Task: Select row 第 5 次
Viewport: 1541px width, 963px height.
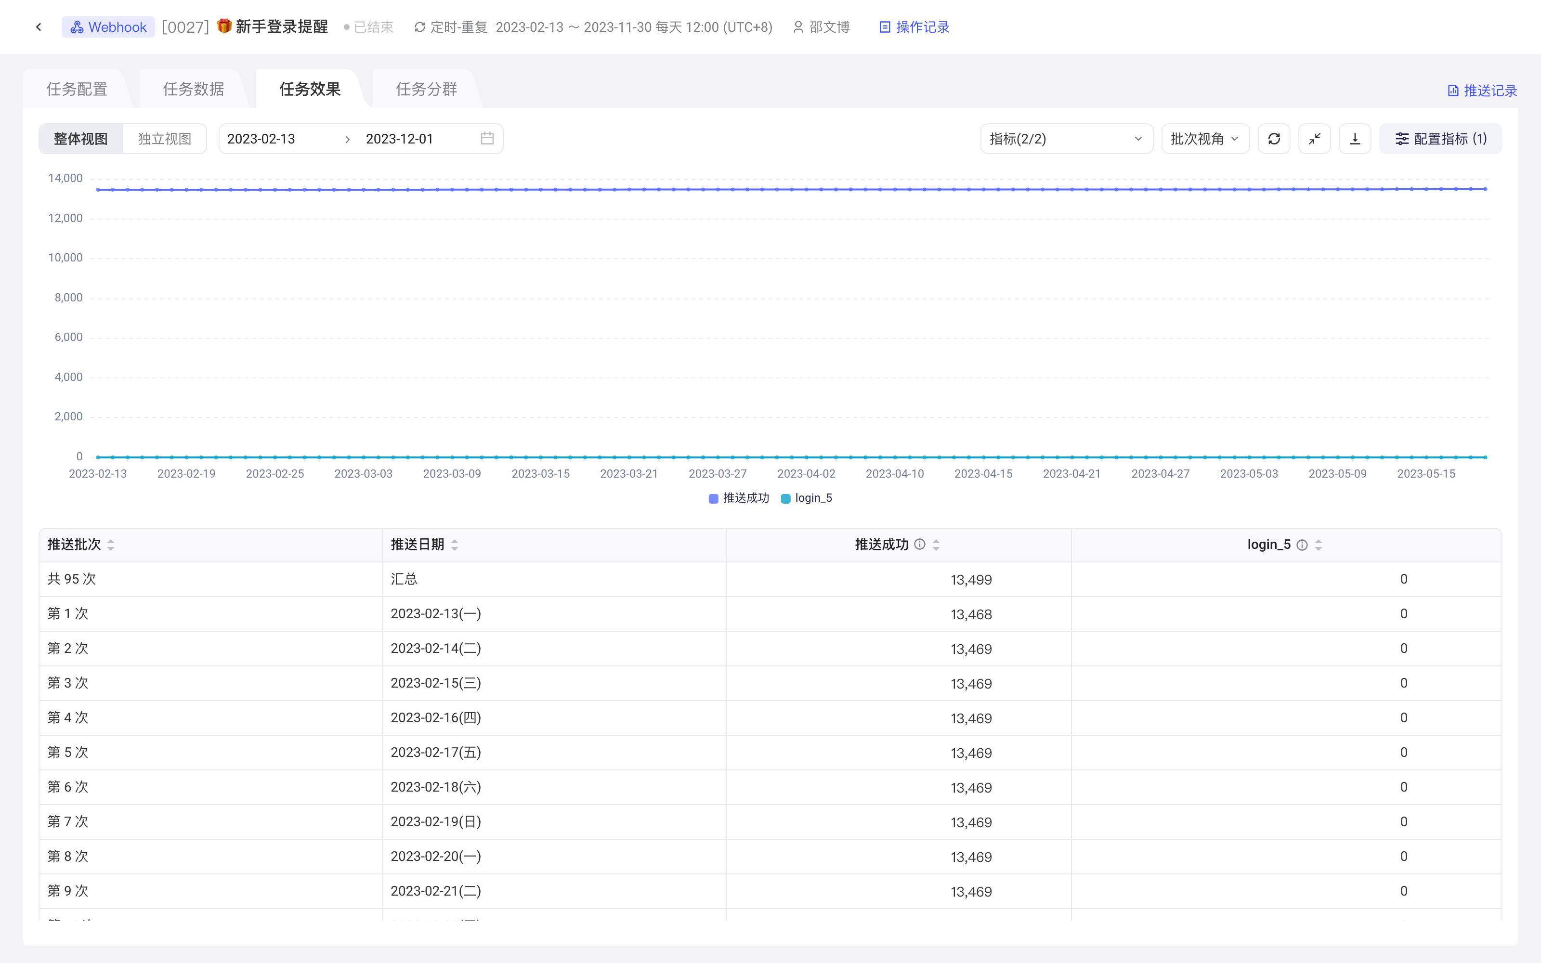Action: click(770, 753)
